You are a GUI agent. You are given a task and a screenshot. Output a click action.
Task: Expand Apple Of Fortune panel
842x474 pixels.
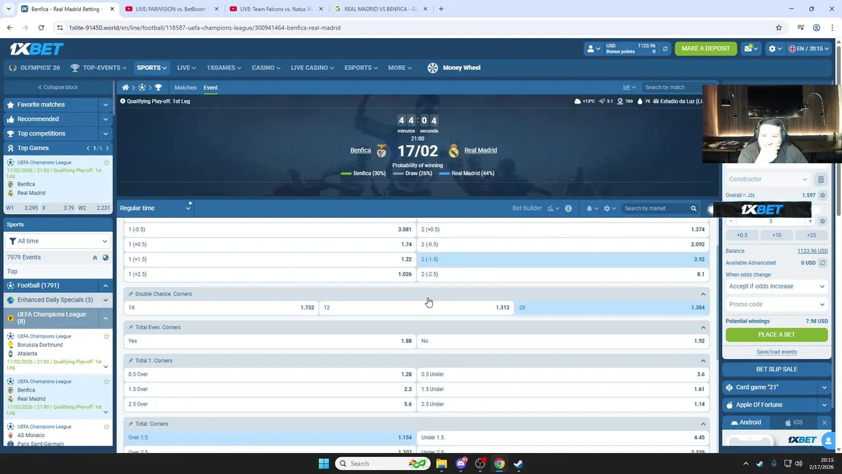(824, 405)
